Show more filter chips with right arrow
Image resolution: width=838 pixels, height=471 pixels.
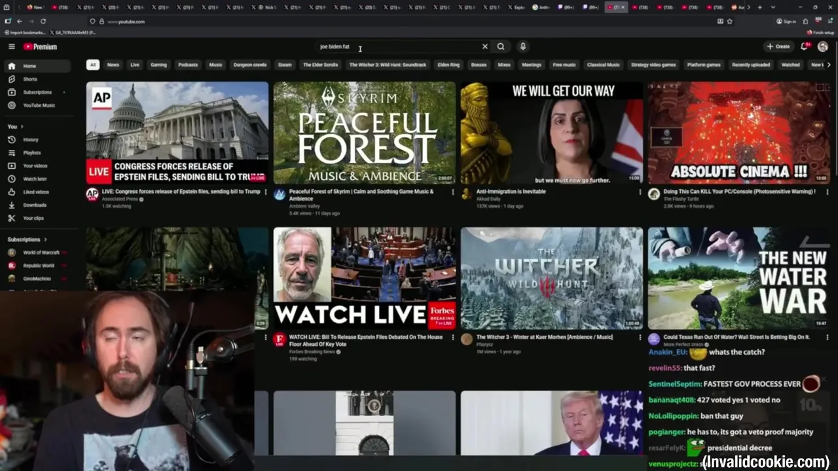click(829, 65)
